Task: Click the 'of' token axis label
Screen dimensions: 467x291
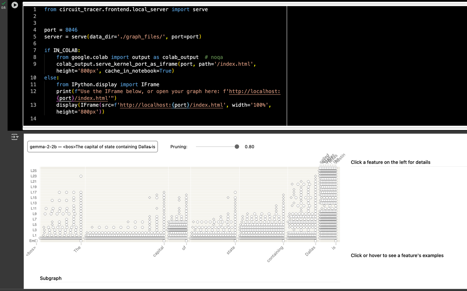Action: (x=184, y=248)
